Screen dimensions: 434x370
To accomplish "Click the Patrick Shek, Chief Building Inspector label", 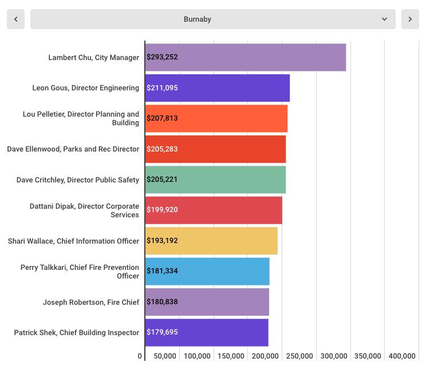I will point(76,333).
